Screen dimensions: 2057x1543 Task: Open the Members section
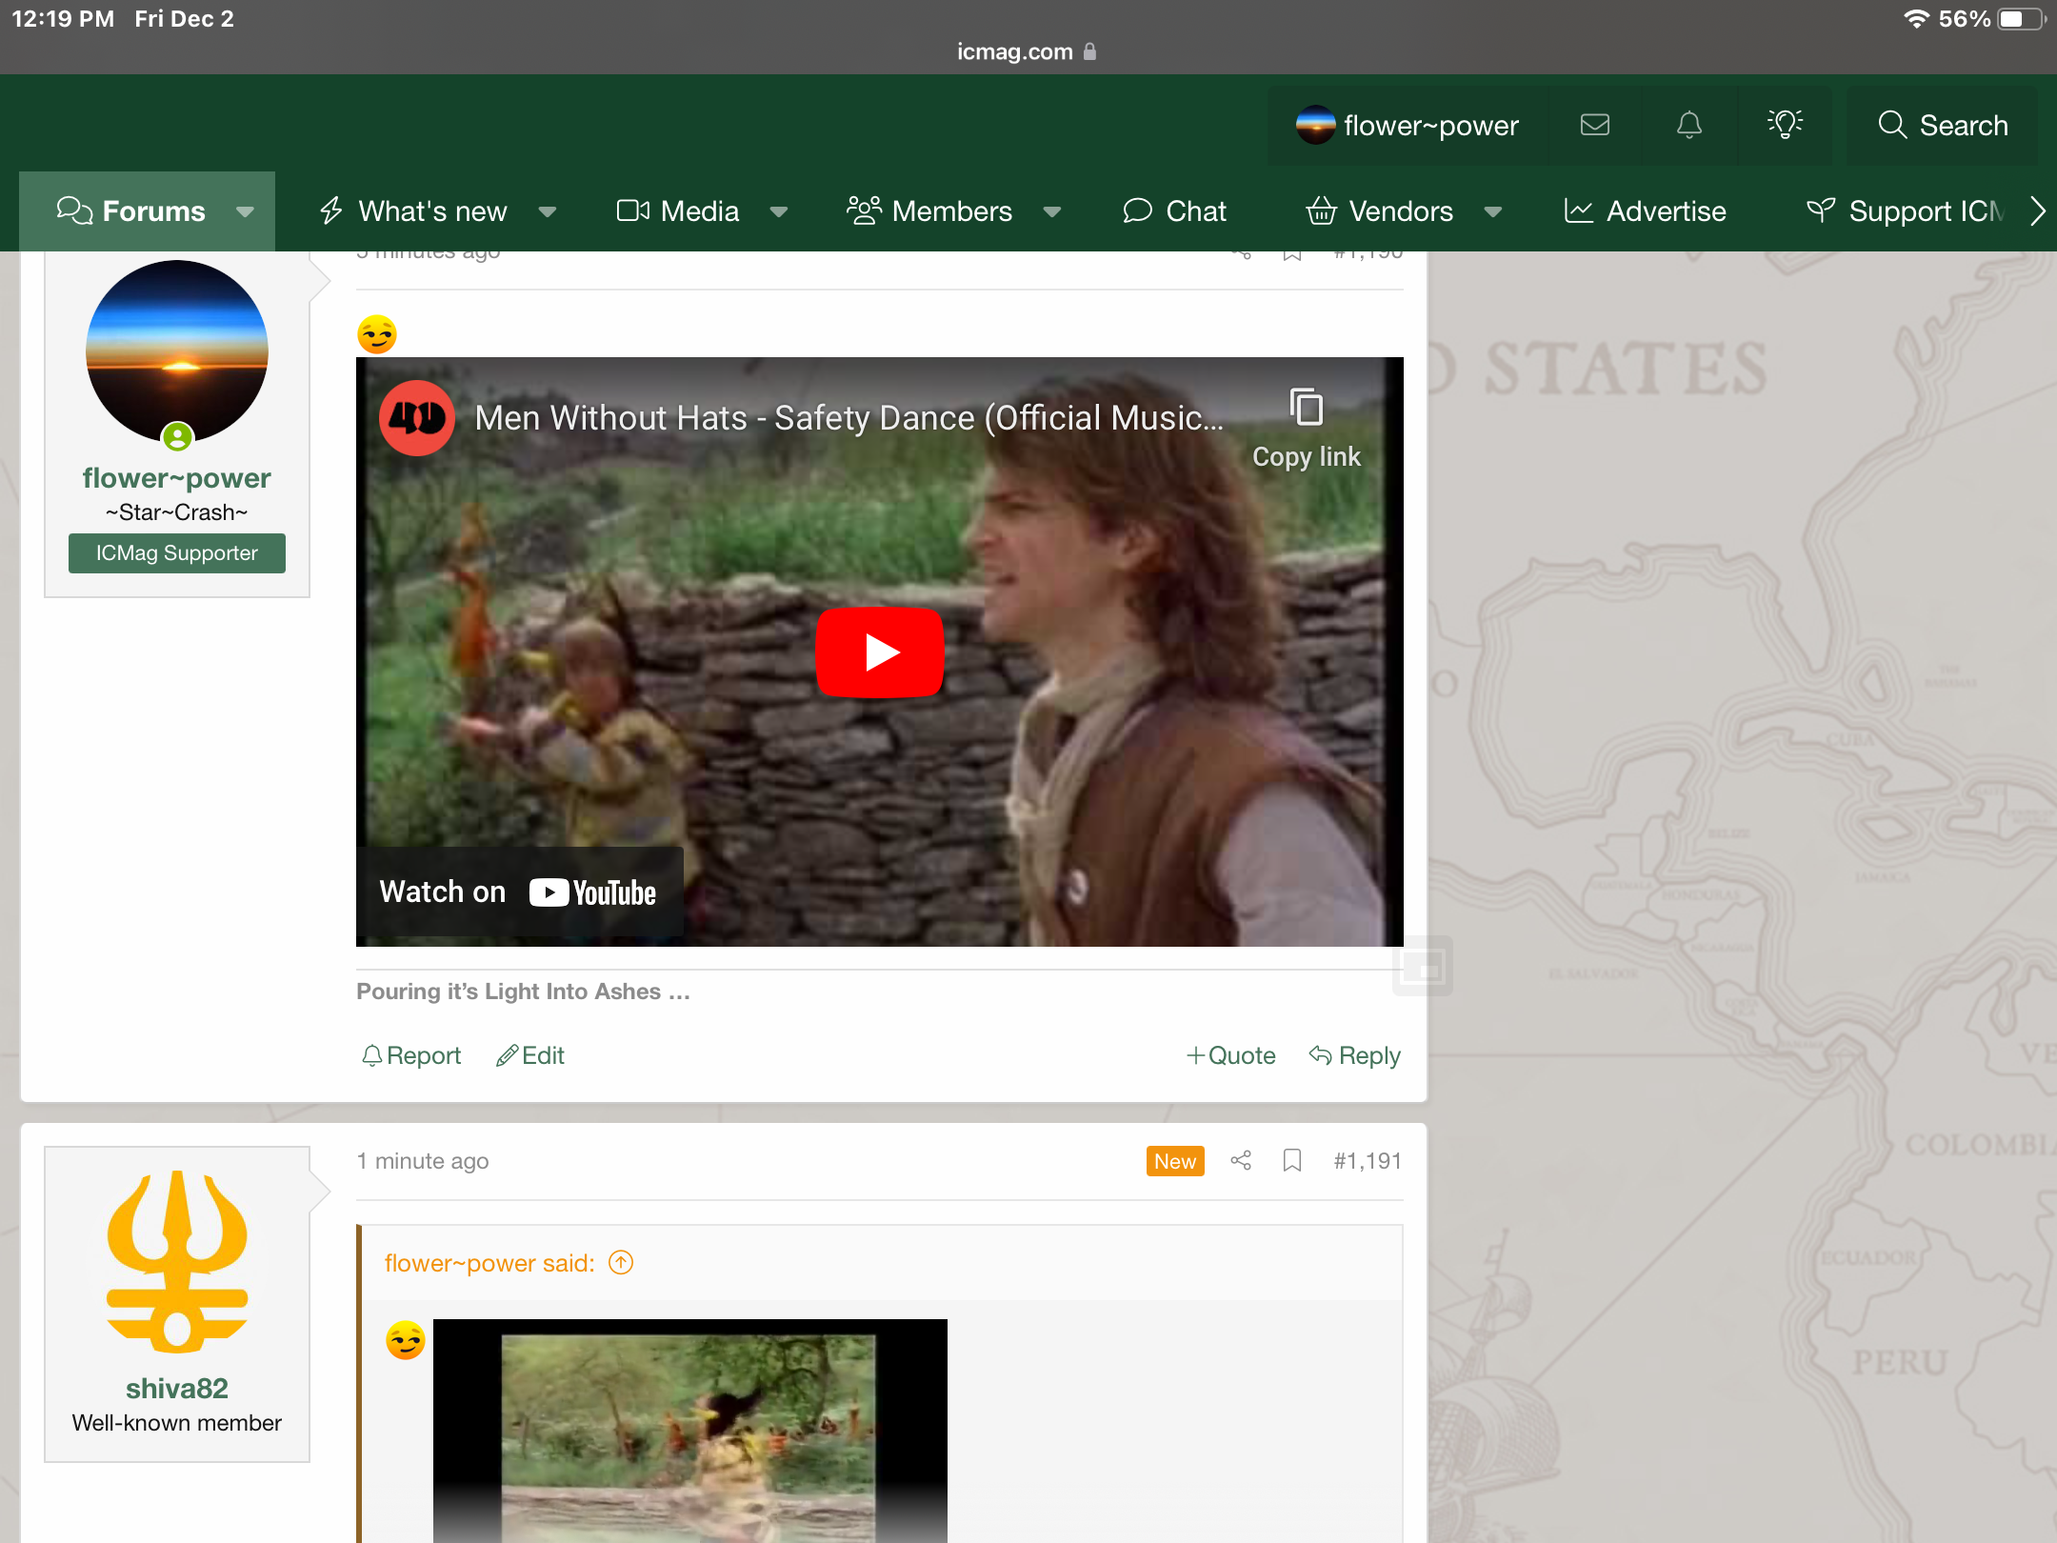click(x=929, y=210)
